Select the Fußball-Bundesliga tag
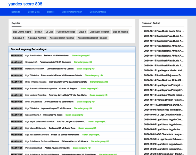This screenshot has height=155, width=196. 66,32
